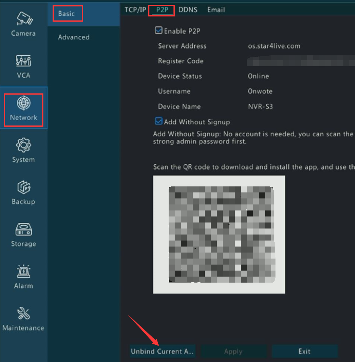Select Basic network submenu

point(67,14)
